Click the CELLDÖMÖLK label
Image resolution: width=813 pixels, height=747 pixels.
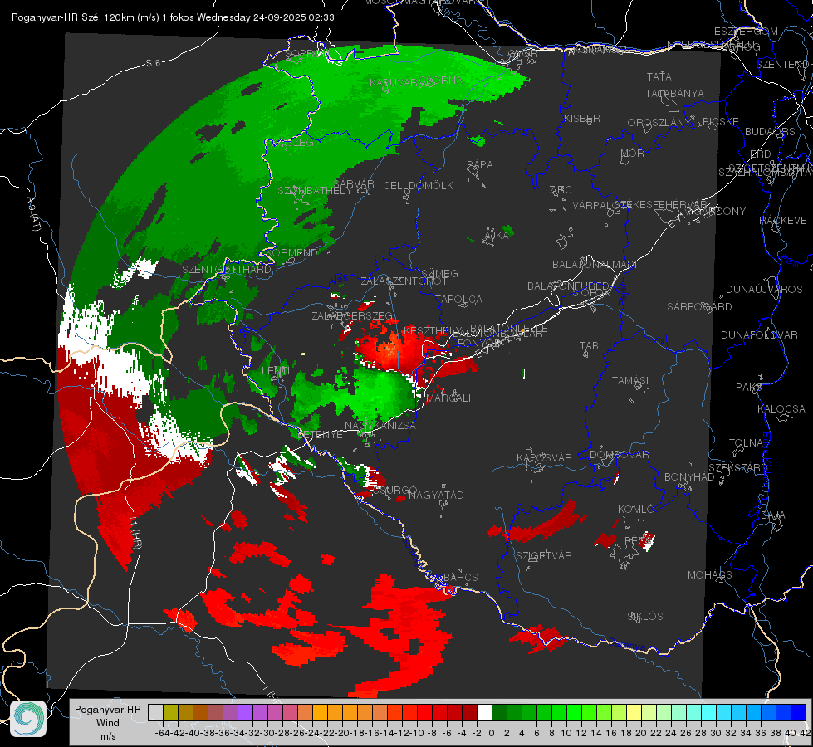[418, 185]
